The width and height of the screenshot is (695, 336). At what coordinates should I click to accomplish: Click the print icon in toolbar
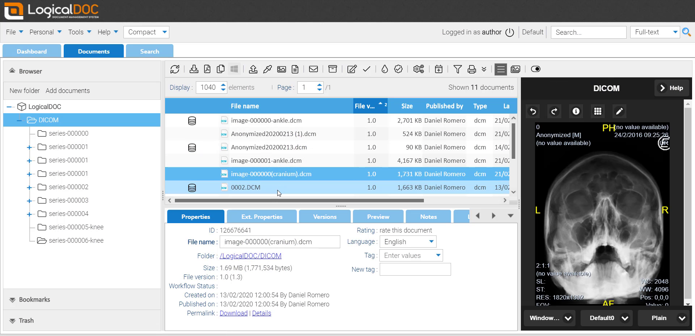coord(472,69)
